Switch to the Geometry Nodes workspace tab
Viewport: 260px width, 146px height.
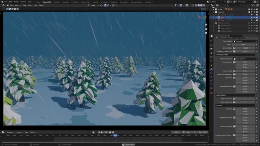(x=136, y=2)
